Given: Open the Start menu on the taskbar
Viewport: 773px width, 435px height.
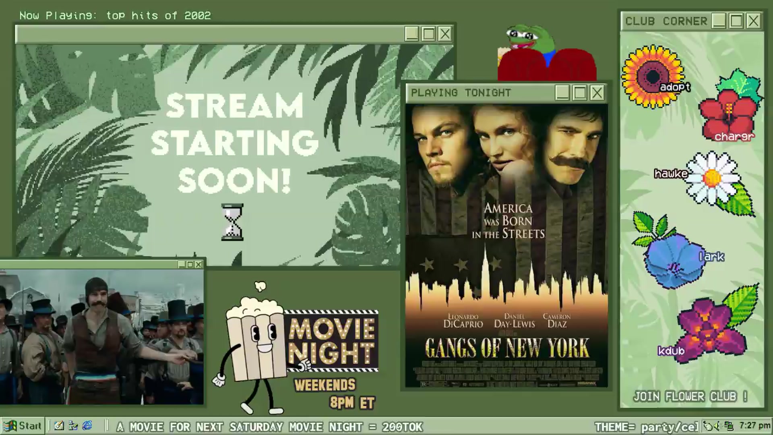Looking at the screenshot, I should (23, 426).
